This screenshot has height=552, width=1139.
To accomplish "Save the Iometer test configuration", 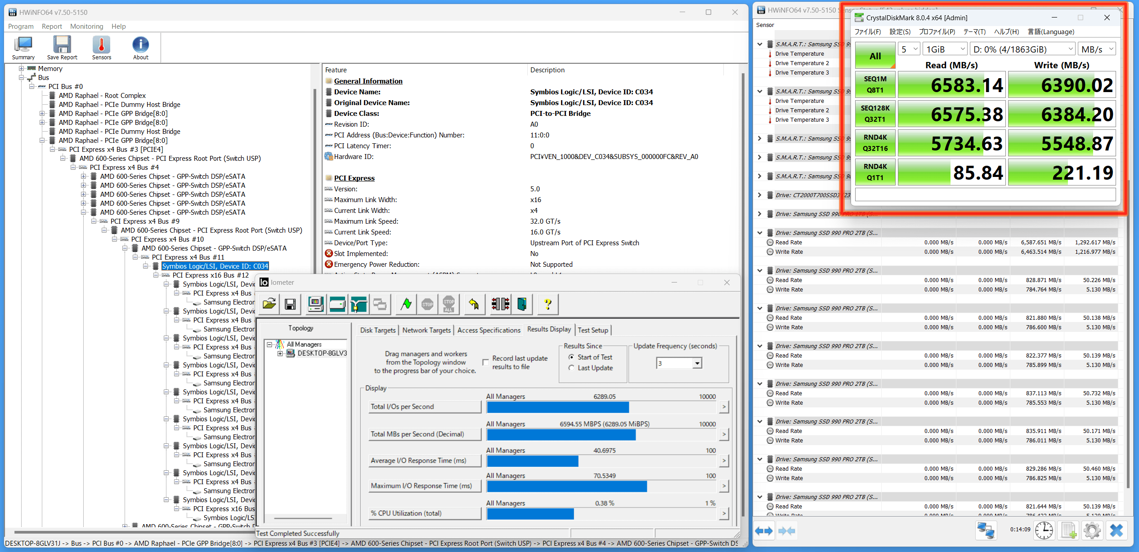I will click(x=291, y=304).
